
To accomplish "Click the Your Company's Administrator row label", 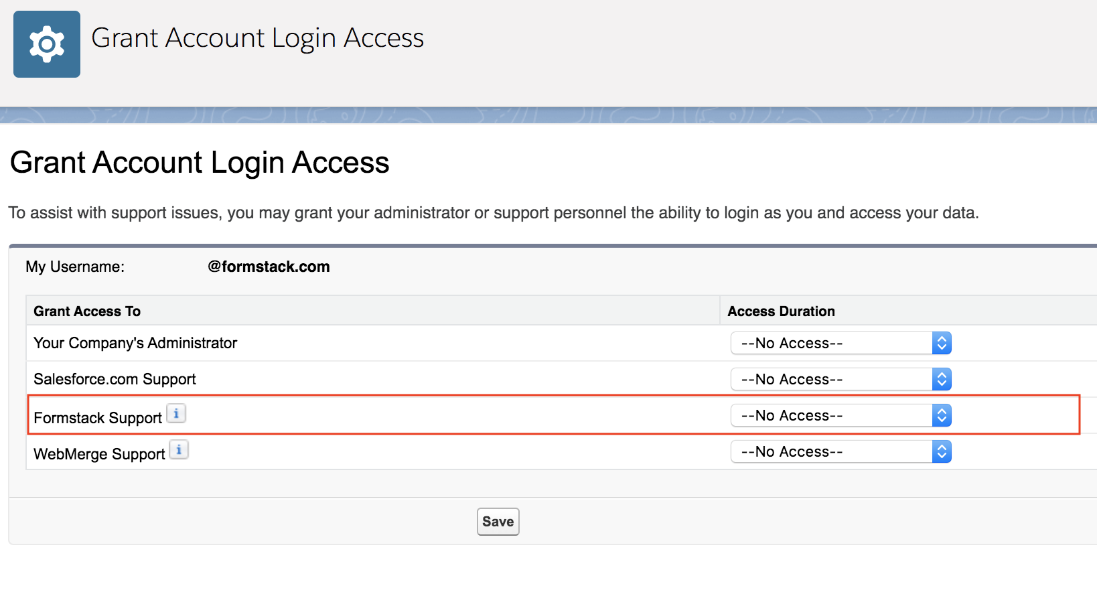I will (135, 344).
